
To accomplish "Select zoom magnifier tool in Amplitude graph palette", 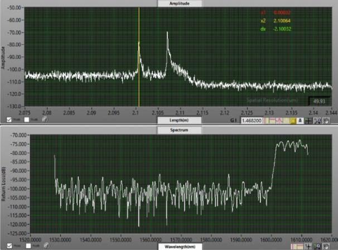I will click(x=316, y=120).
